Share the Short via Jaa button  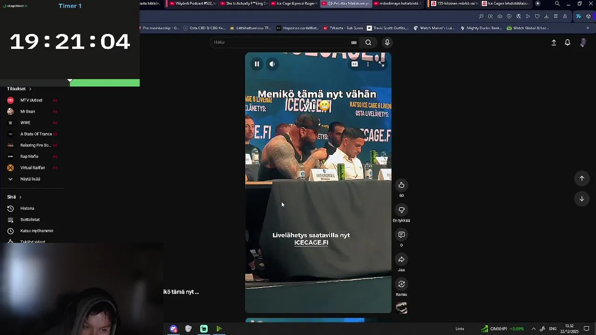[401, 259]
